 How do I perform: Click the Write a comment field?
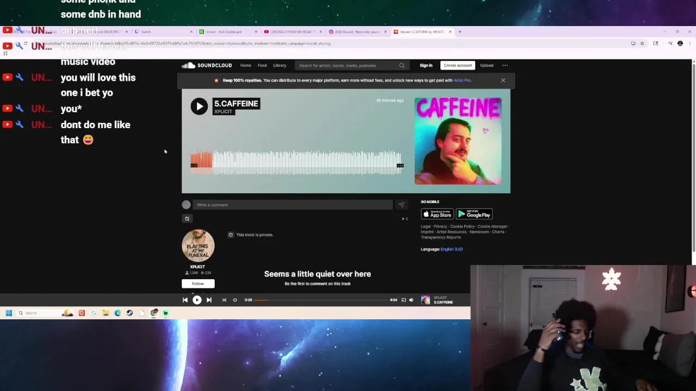tap(293, 205)
